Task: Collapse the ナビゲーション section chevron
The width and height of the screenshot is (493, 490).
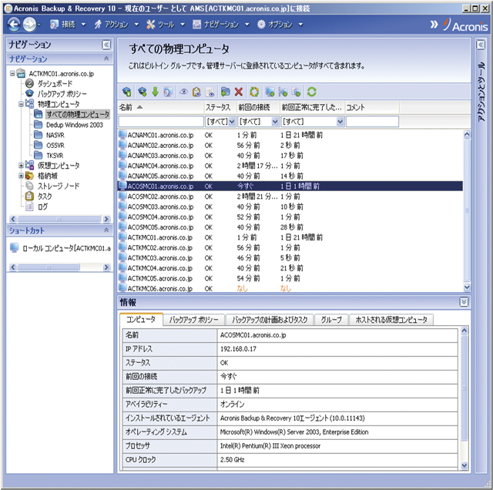Action: click(x=106, y=59)
